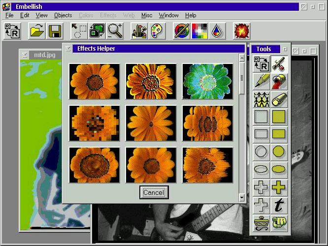Click the Tools palette title bar button

click(x=285, y=49)
